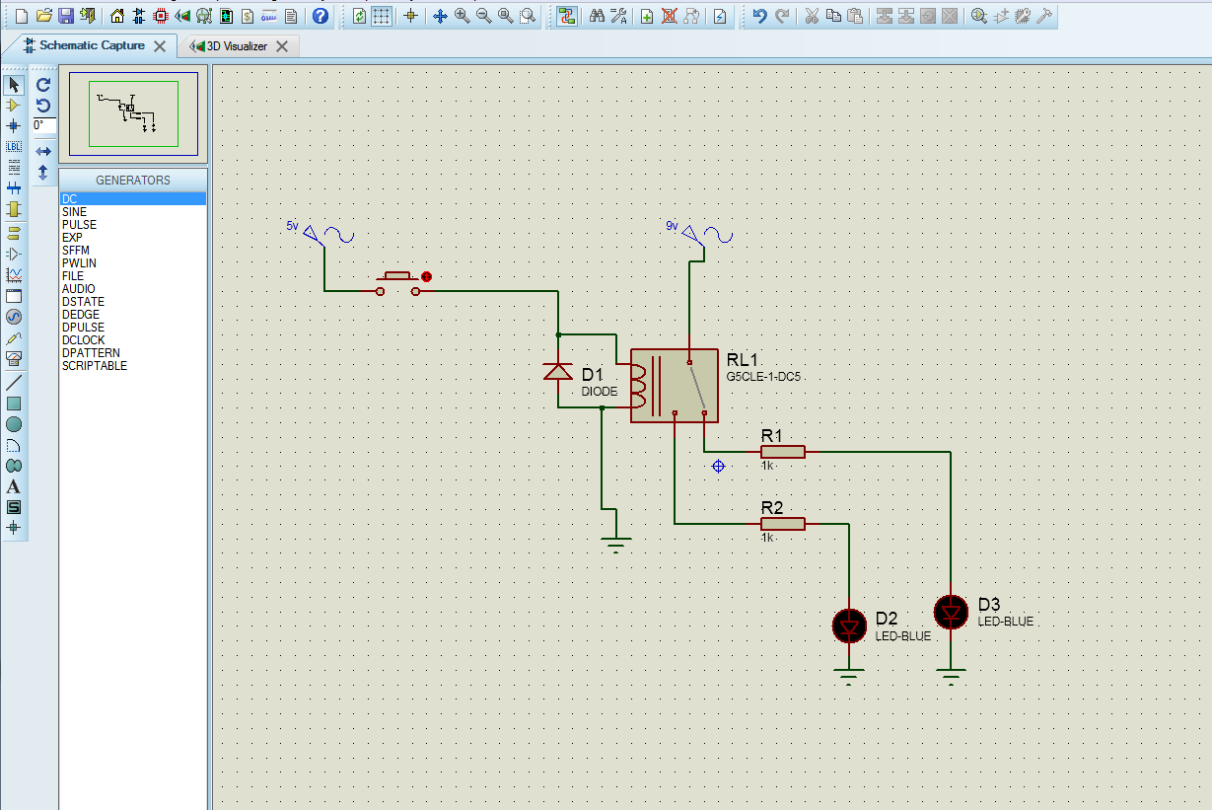Rotate clockwise with the arrow icon
This screenshot has height=810, width=1212.
(43, 85)
